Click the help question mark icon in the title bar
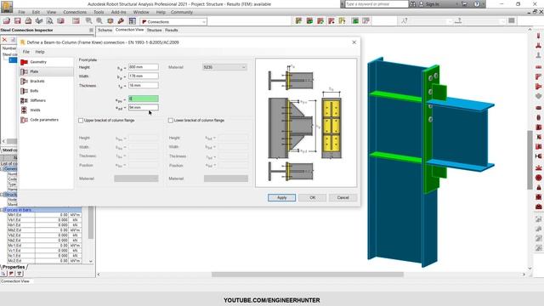 pos(477,4)
